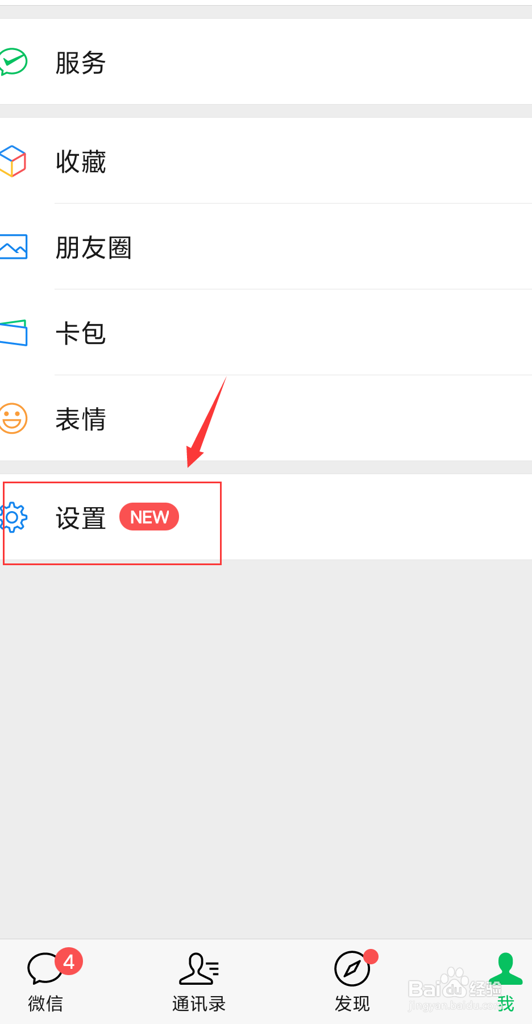Image resolution: width=532 pixels, height=1024 pixels.
Task: Tap the Moments picture icon
Action: click(13, 247)
